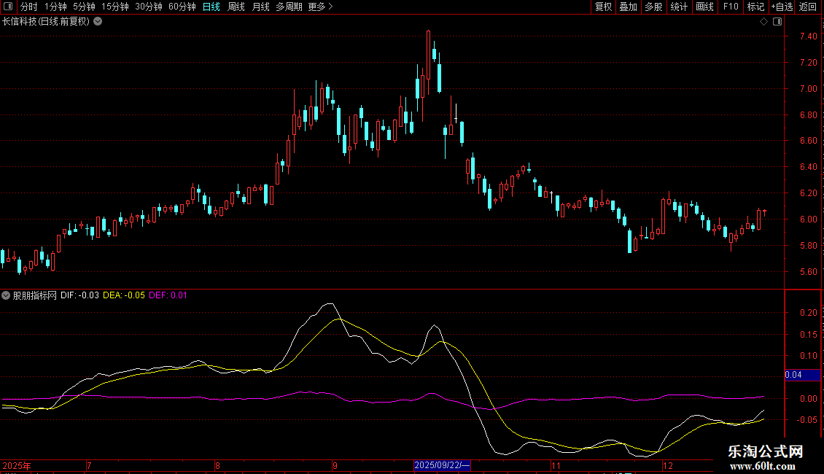
Task: Click the 股朋指标网 indicator name
Action: [x=35, y=295]
